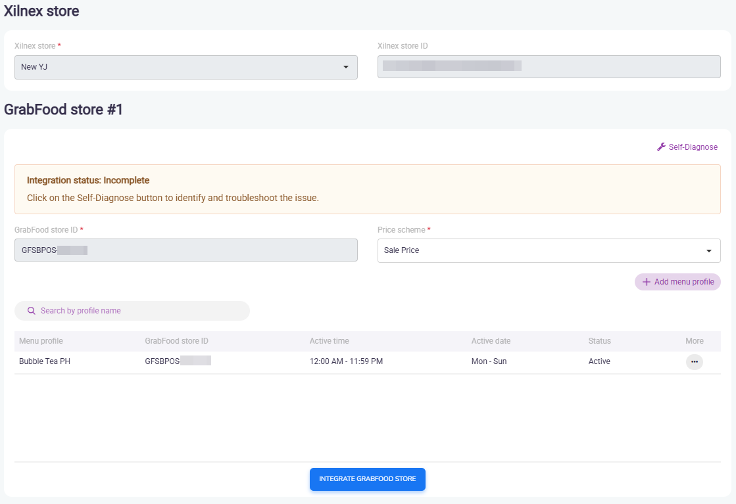Image resolution: width=736 pixels, height=504 pixels.
Task: Click the magnifier icon in the profile search
Action: pos(31,311)
